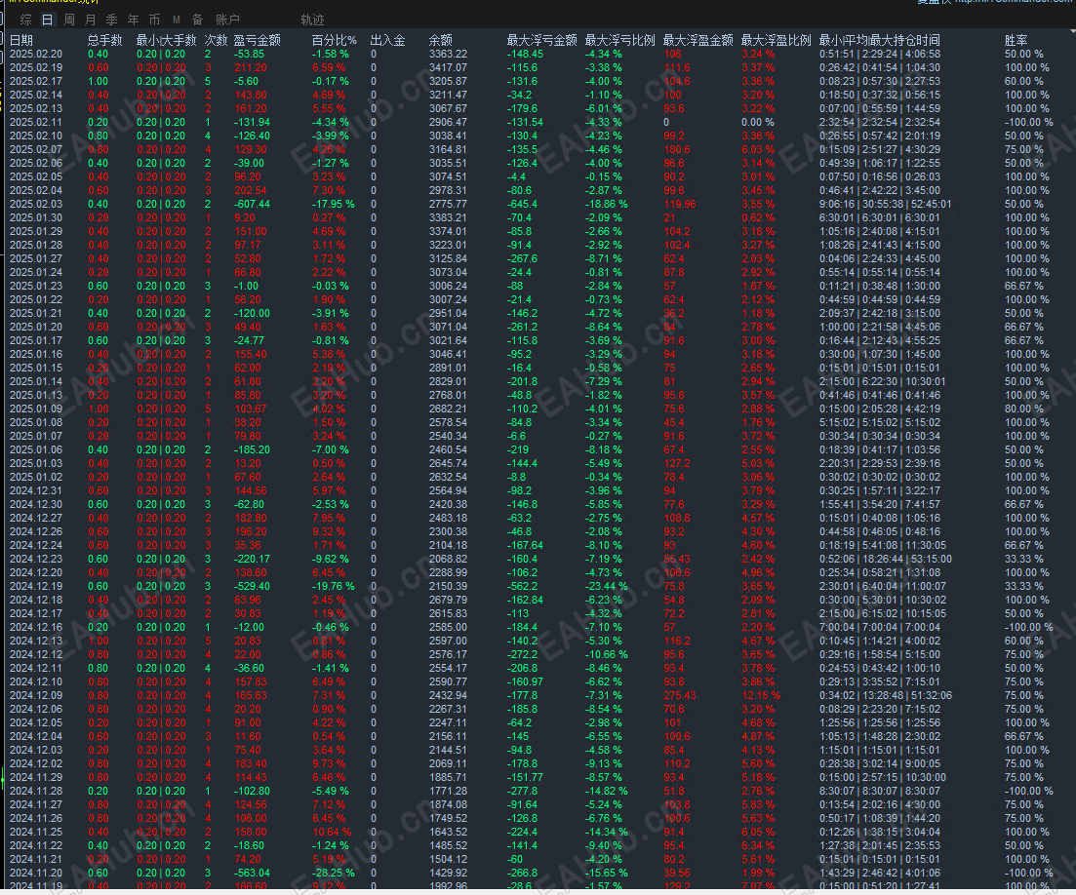Click the -185.20 loss value
1076x895 pixels.
click(252, 449)
